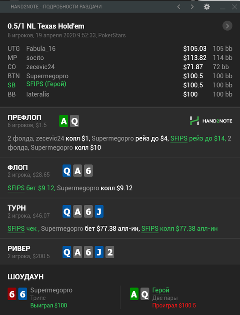Viewport: 240px width, 315px height.
Task: Click the blue Jack card on the turn row
Action: (99, 211)
